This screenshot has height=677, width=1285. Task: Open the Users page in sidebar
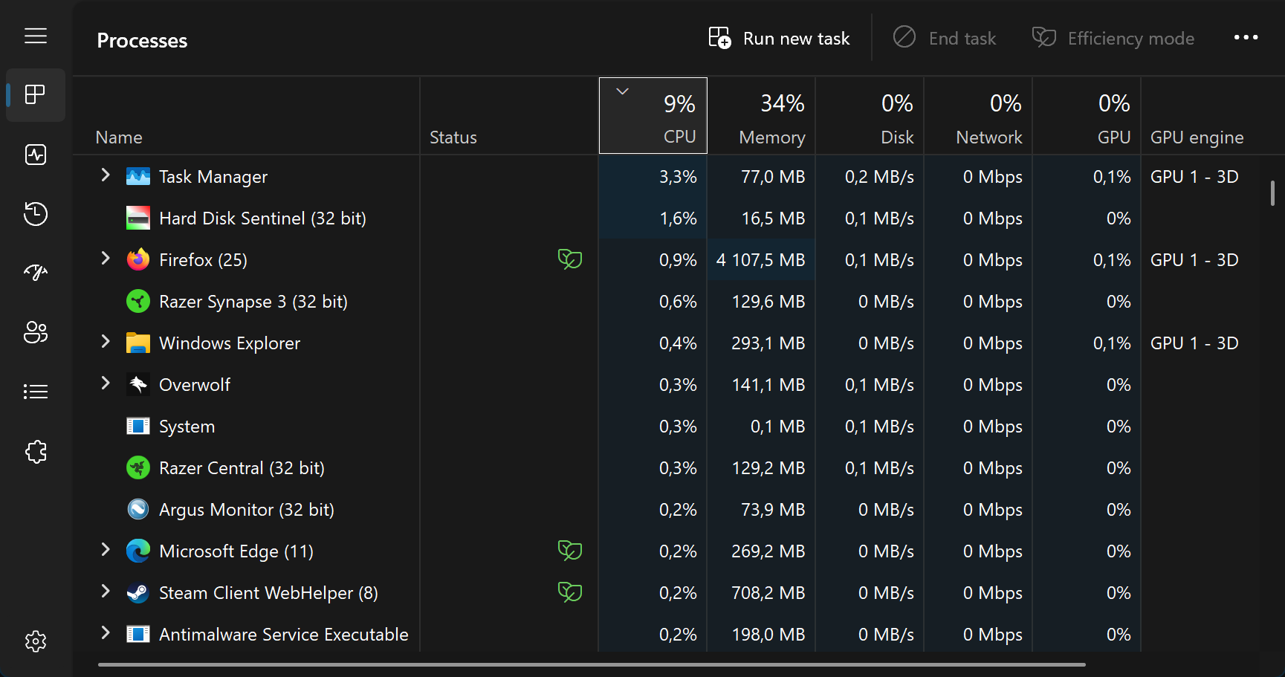click(35, 332)
